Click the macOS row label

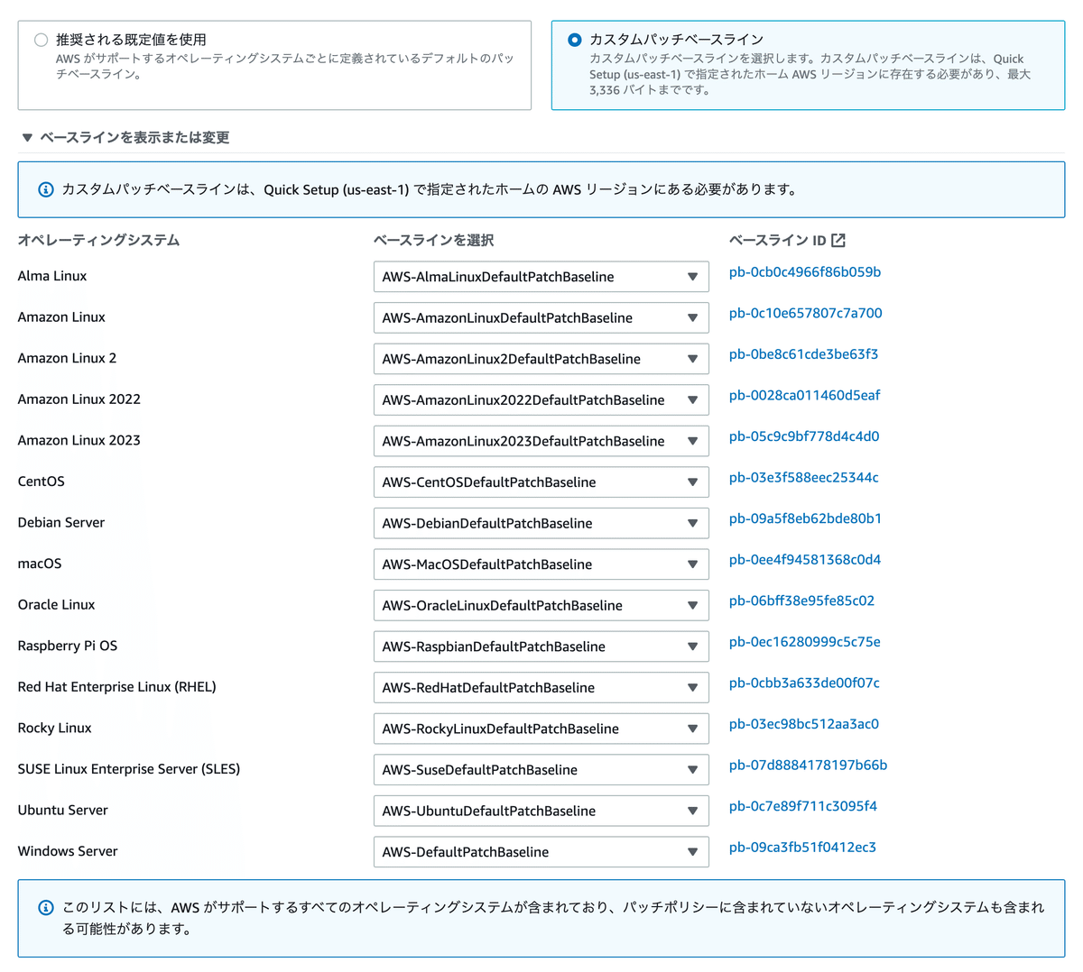(40, 564)
